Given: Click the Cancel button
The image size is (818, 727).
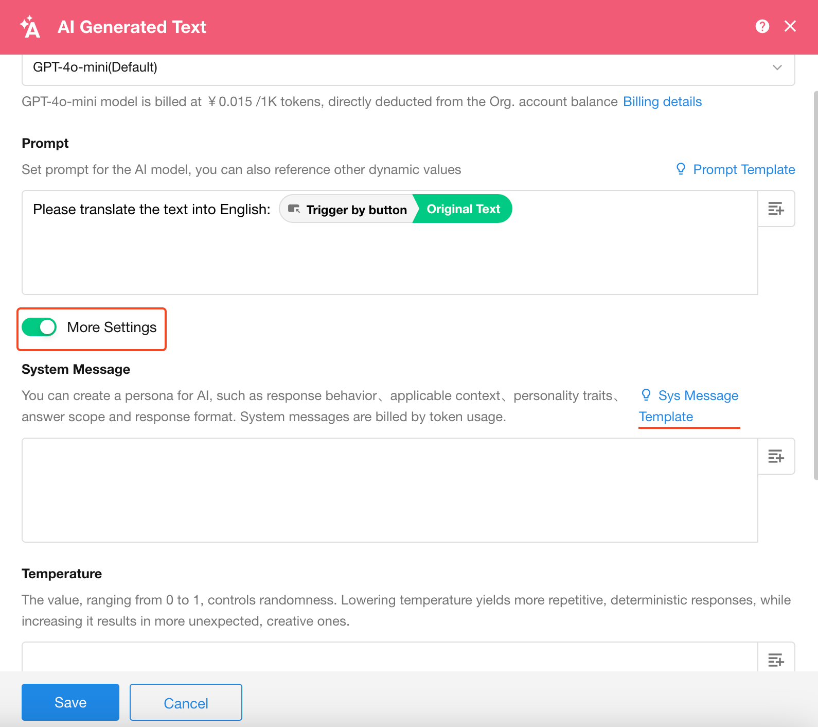Looking at the screenshot, I should pos(186,702).
